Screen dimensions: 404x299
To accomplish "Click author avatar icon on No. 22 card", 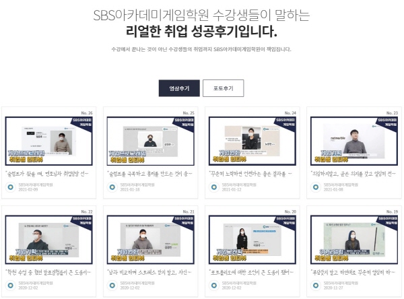I will click(11, 286).
